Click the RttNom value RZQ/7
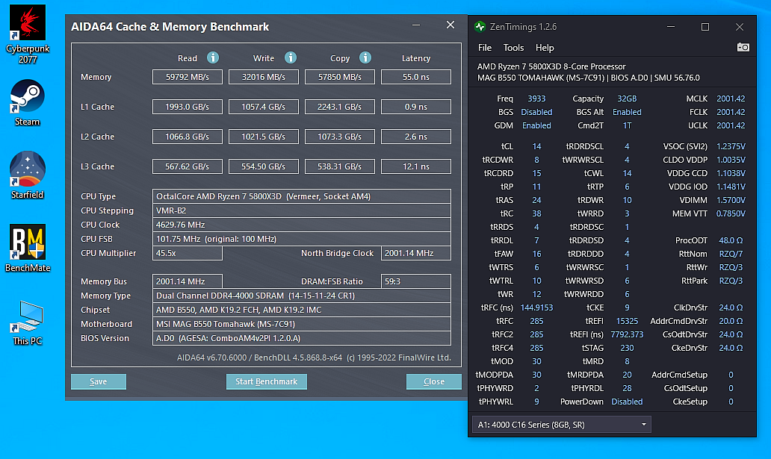Screen dimensions: 771x459 [x=731, y=254]
